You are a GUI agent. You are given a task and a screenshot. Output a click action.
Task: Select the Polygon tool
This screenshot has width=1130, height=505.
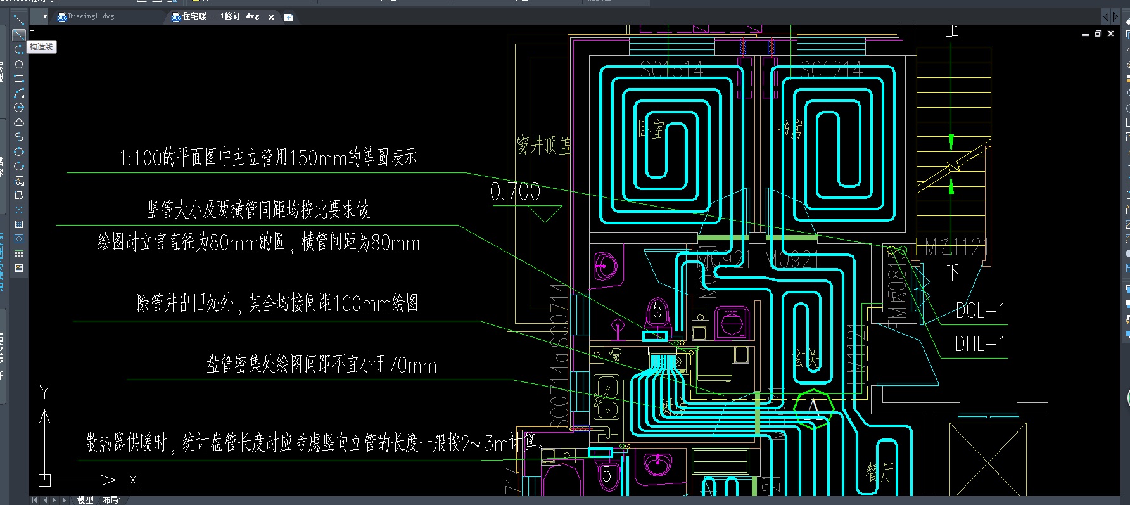pyautogui.click(x=18, y=64)
